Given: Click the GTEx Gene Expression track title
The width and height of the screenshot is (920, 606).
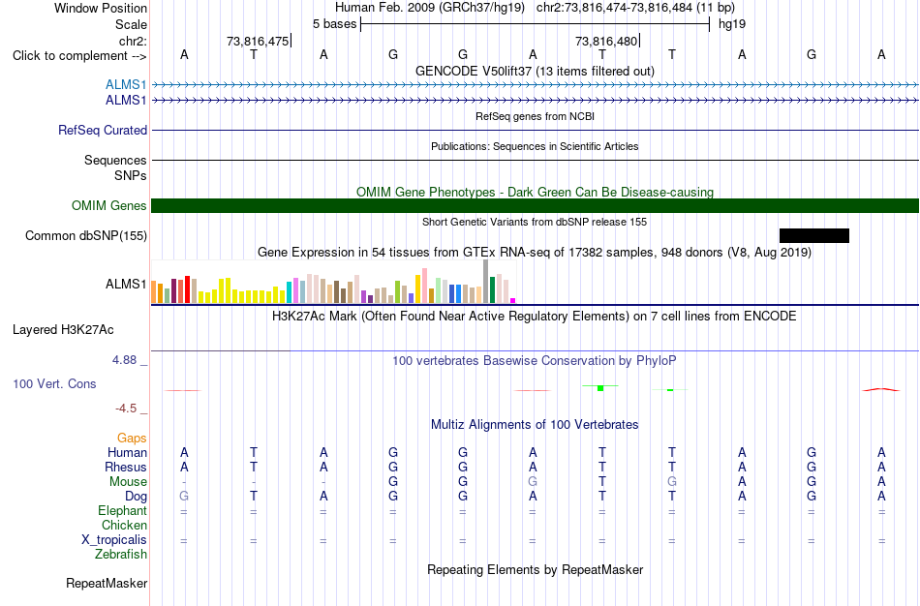Looking at the screenshot, I should point(535,253).
